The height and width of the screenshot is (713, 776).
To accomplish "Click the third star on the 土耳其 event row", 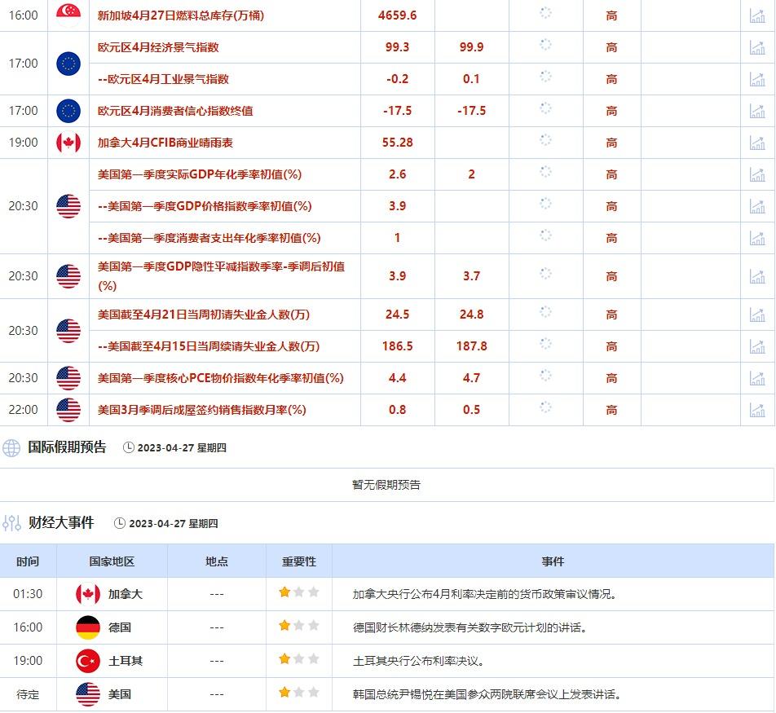I will coord(313,660).
